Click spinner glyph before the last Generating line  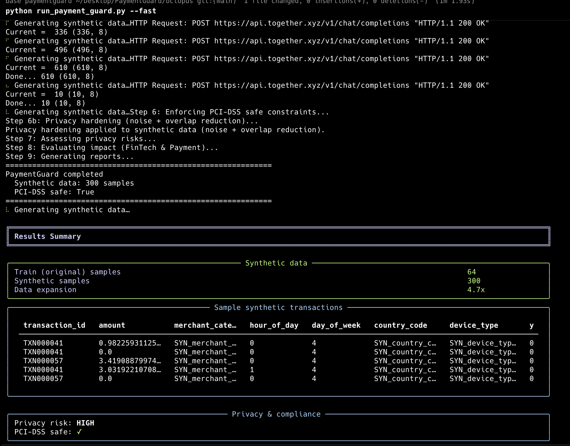click(7, 210)
